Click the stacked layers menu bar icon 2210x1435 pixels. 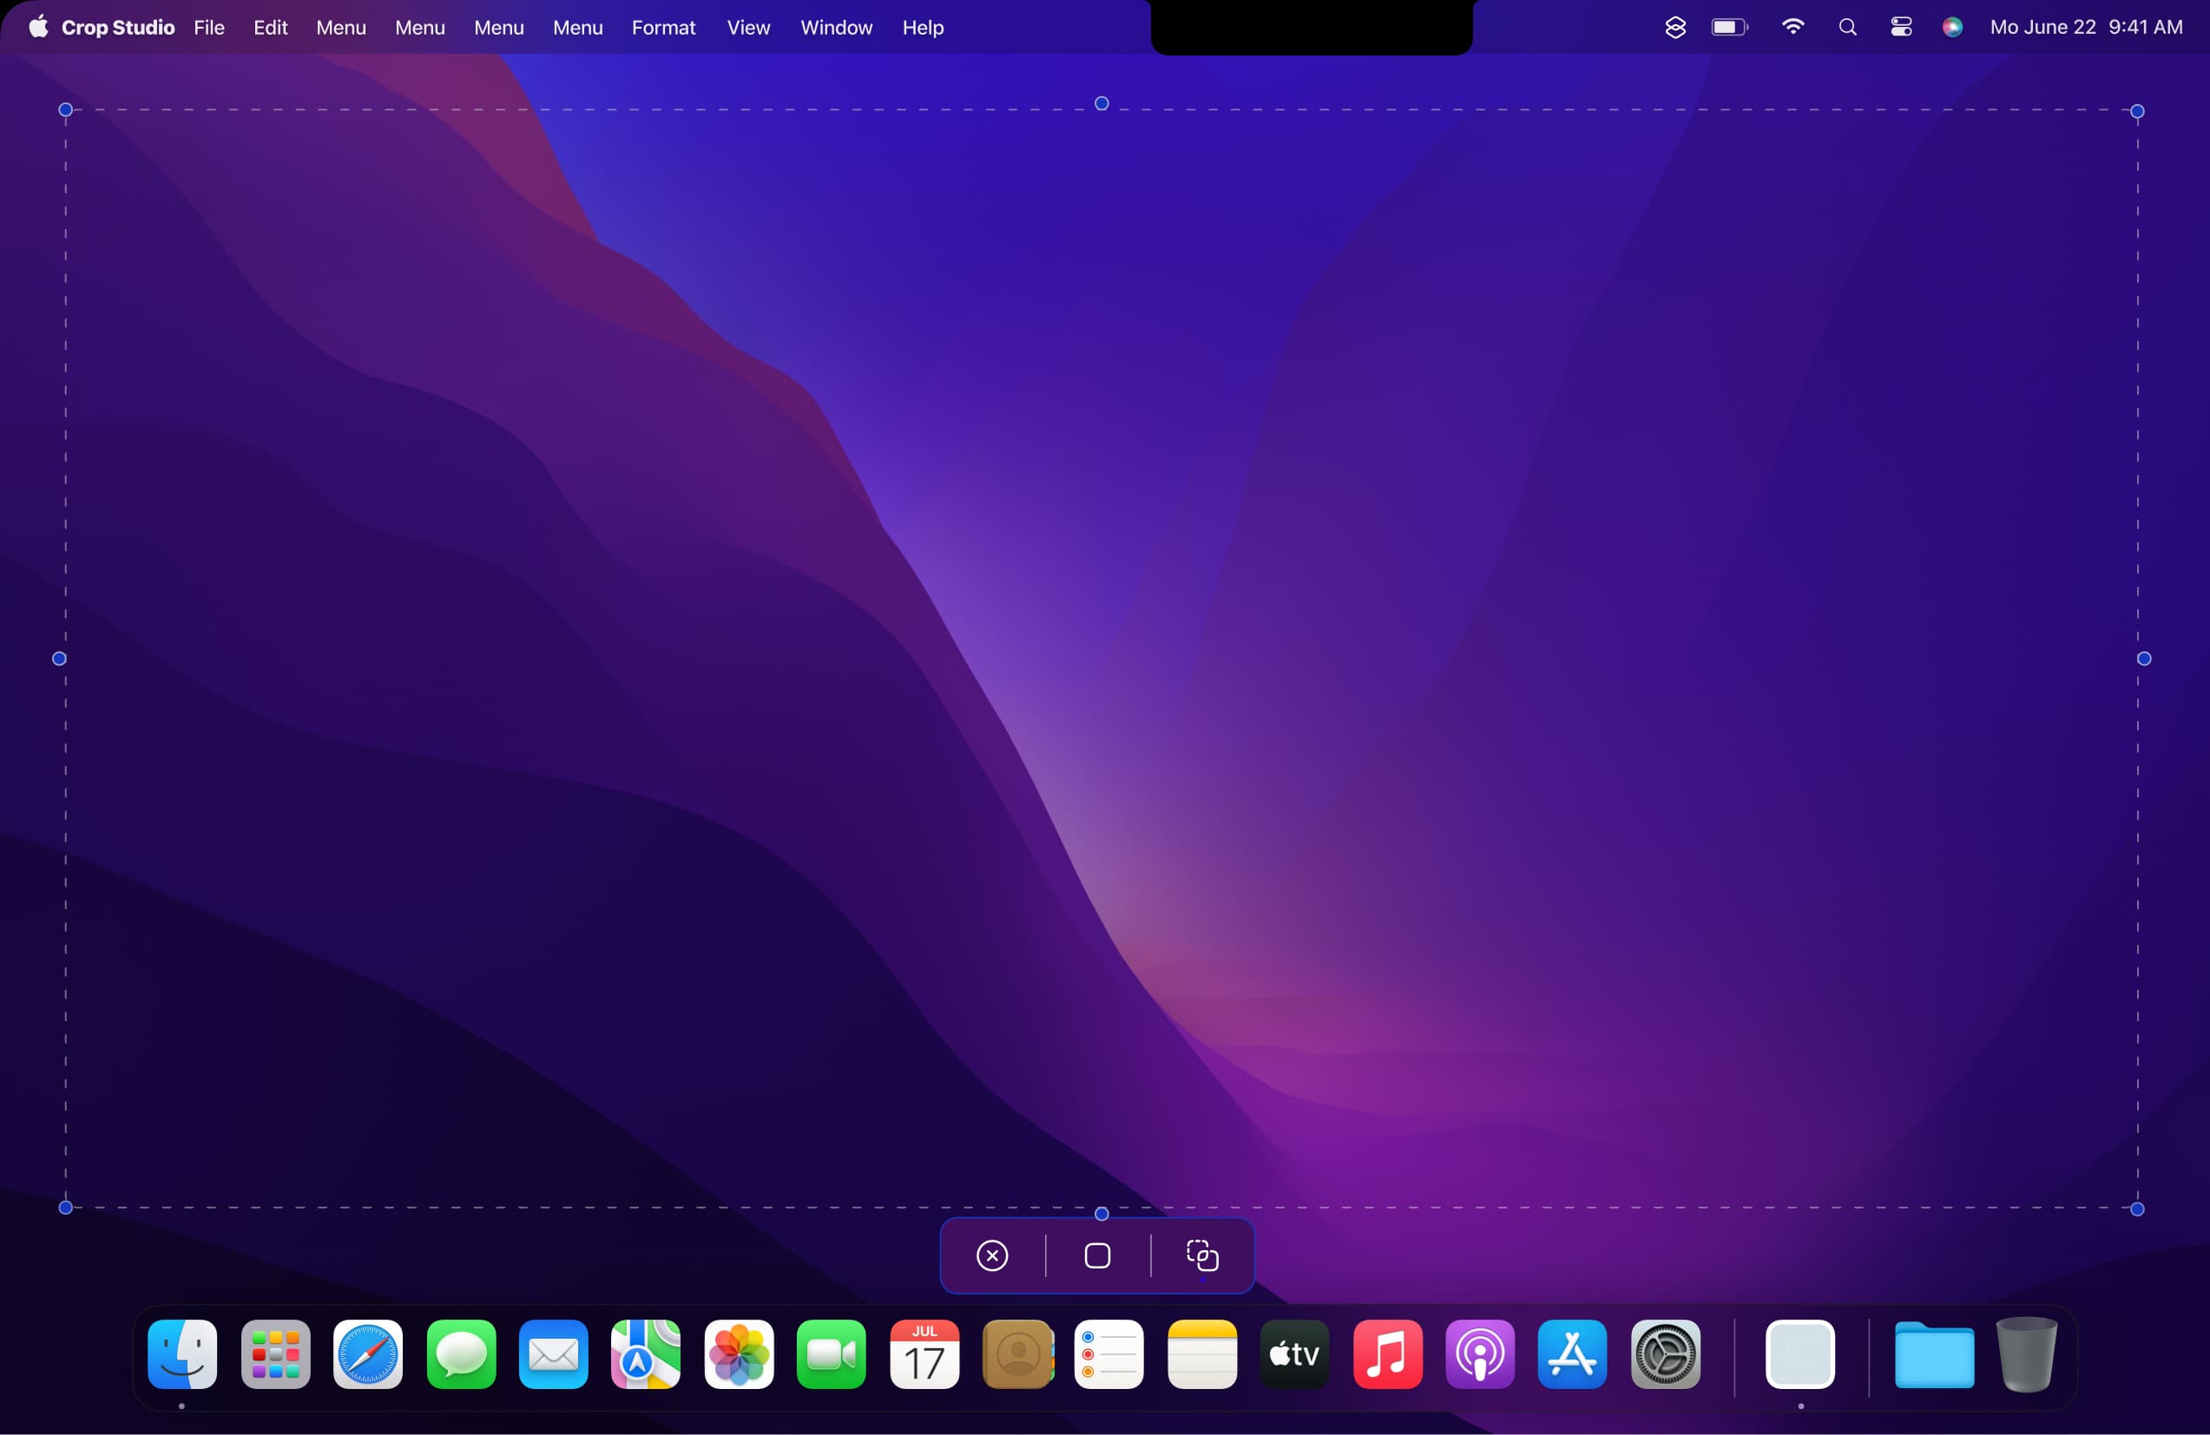click(x=1675, y=28)
